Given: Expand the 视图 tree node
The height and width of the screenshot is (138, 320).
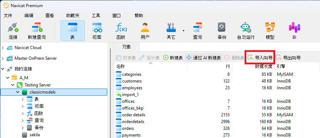Looking at the screenshot, I should coord(23,106).
